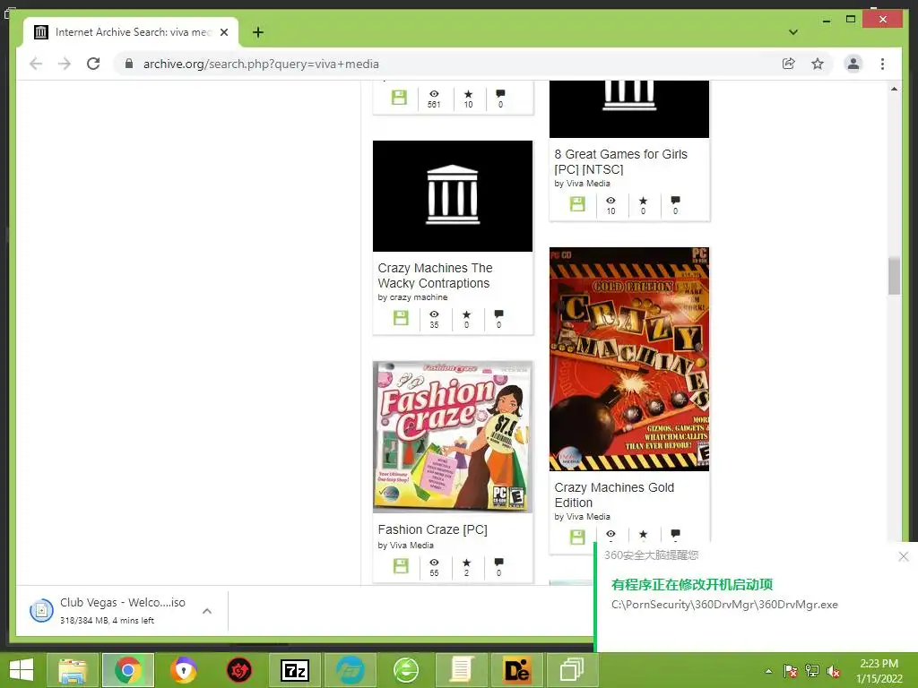
Task: Click the page scrollbar thumb
Action: click(x=894, y=276)
